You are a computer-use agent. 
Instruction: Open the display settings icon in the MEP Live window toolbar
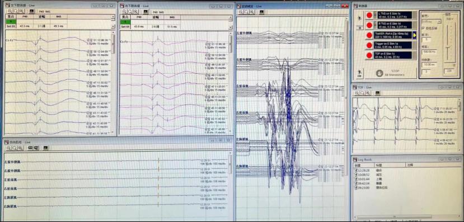tap(261, 12)
